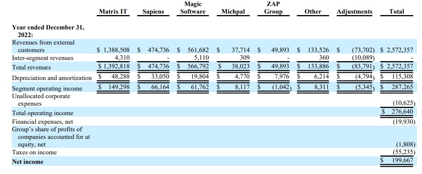Image resolution: width=422 pixels, height=174 pixels.
Task: Click Michpal depreciation value 4,770
Action: click(242, 76)
